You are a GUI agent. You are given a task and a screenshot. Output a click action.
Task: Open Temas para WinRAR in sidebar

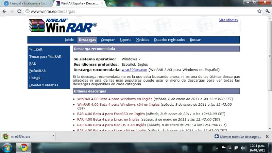[x=45, y=56]
